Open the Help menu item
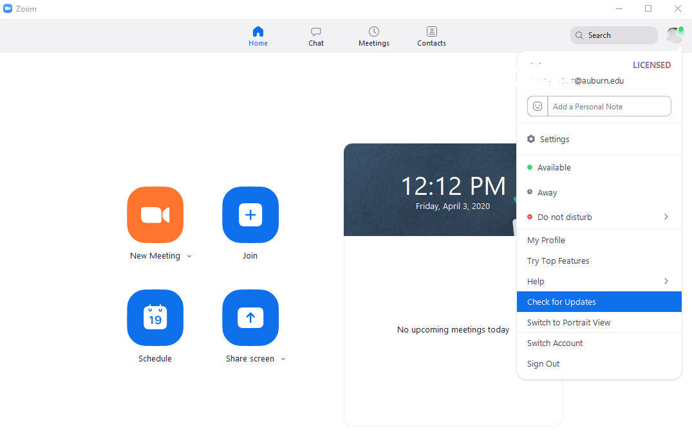The width and height of the screenshot is (692, 438). pos(599,282)
